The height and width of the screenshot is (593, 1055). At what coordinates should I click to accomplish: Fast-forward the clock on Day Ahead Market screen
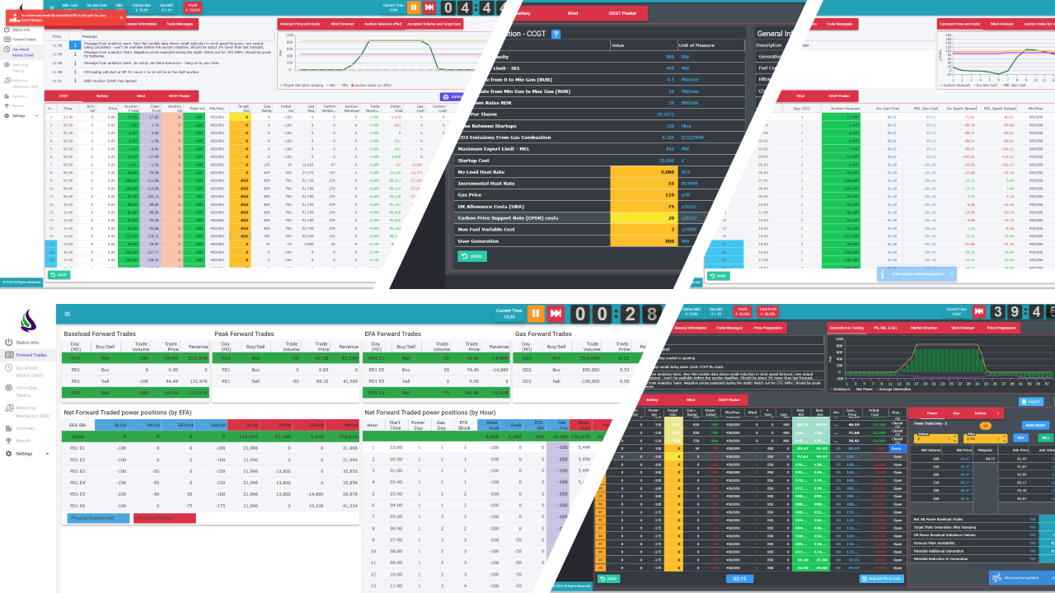coord(429,7)
